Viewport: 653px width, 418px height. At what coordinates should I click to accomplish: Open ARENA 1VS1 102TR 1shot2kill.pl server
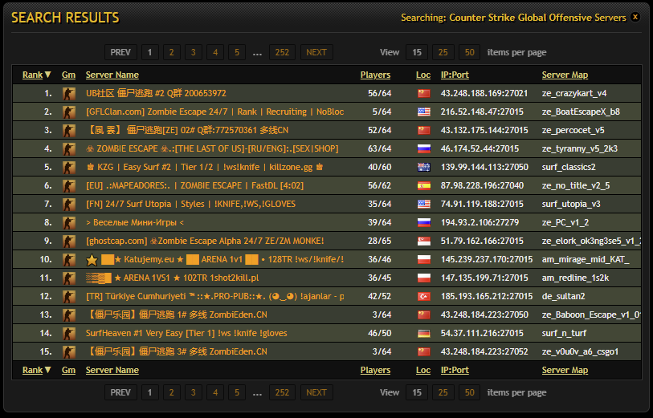(x=173, y=278)
